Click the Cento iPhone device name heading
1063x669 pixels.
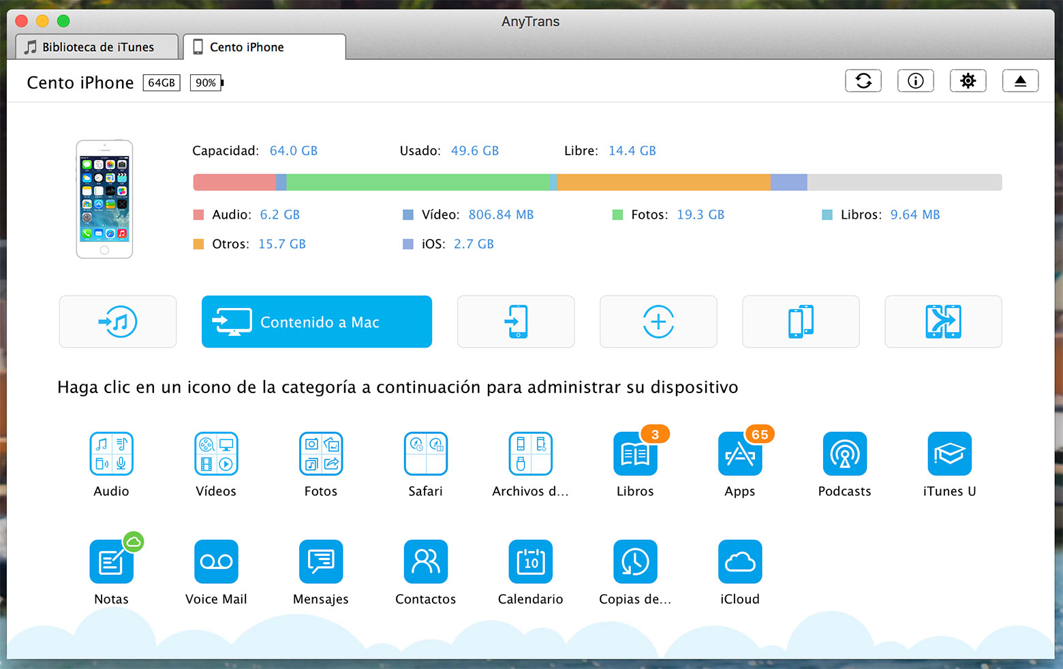pyautogui.click(x=80, y=82)
